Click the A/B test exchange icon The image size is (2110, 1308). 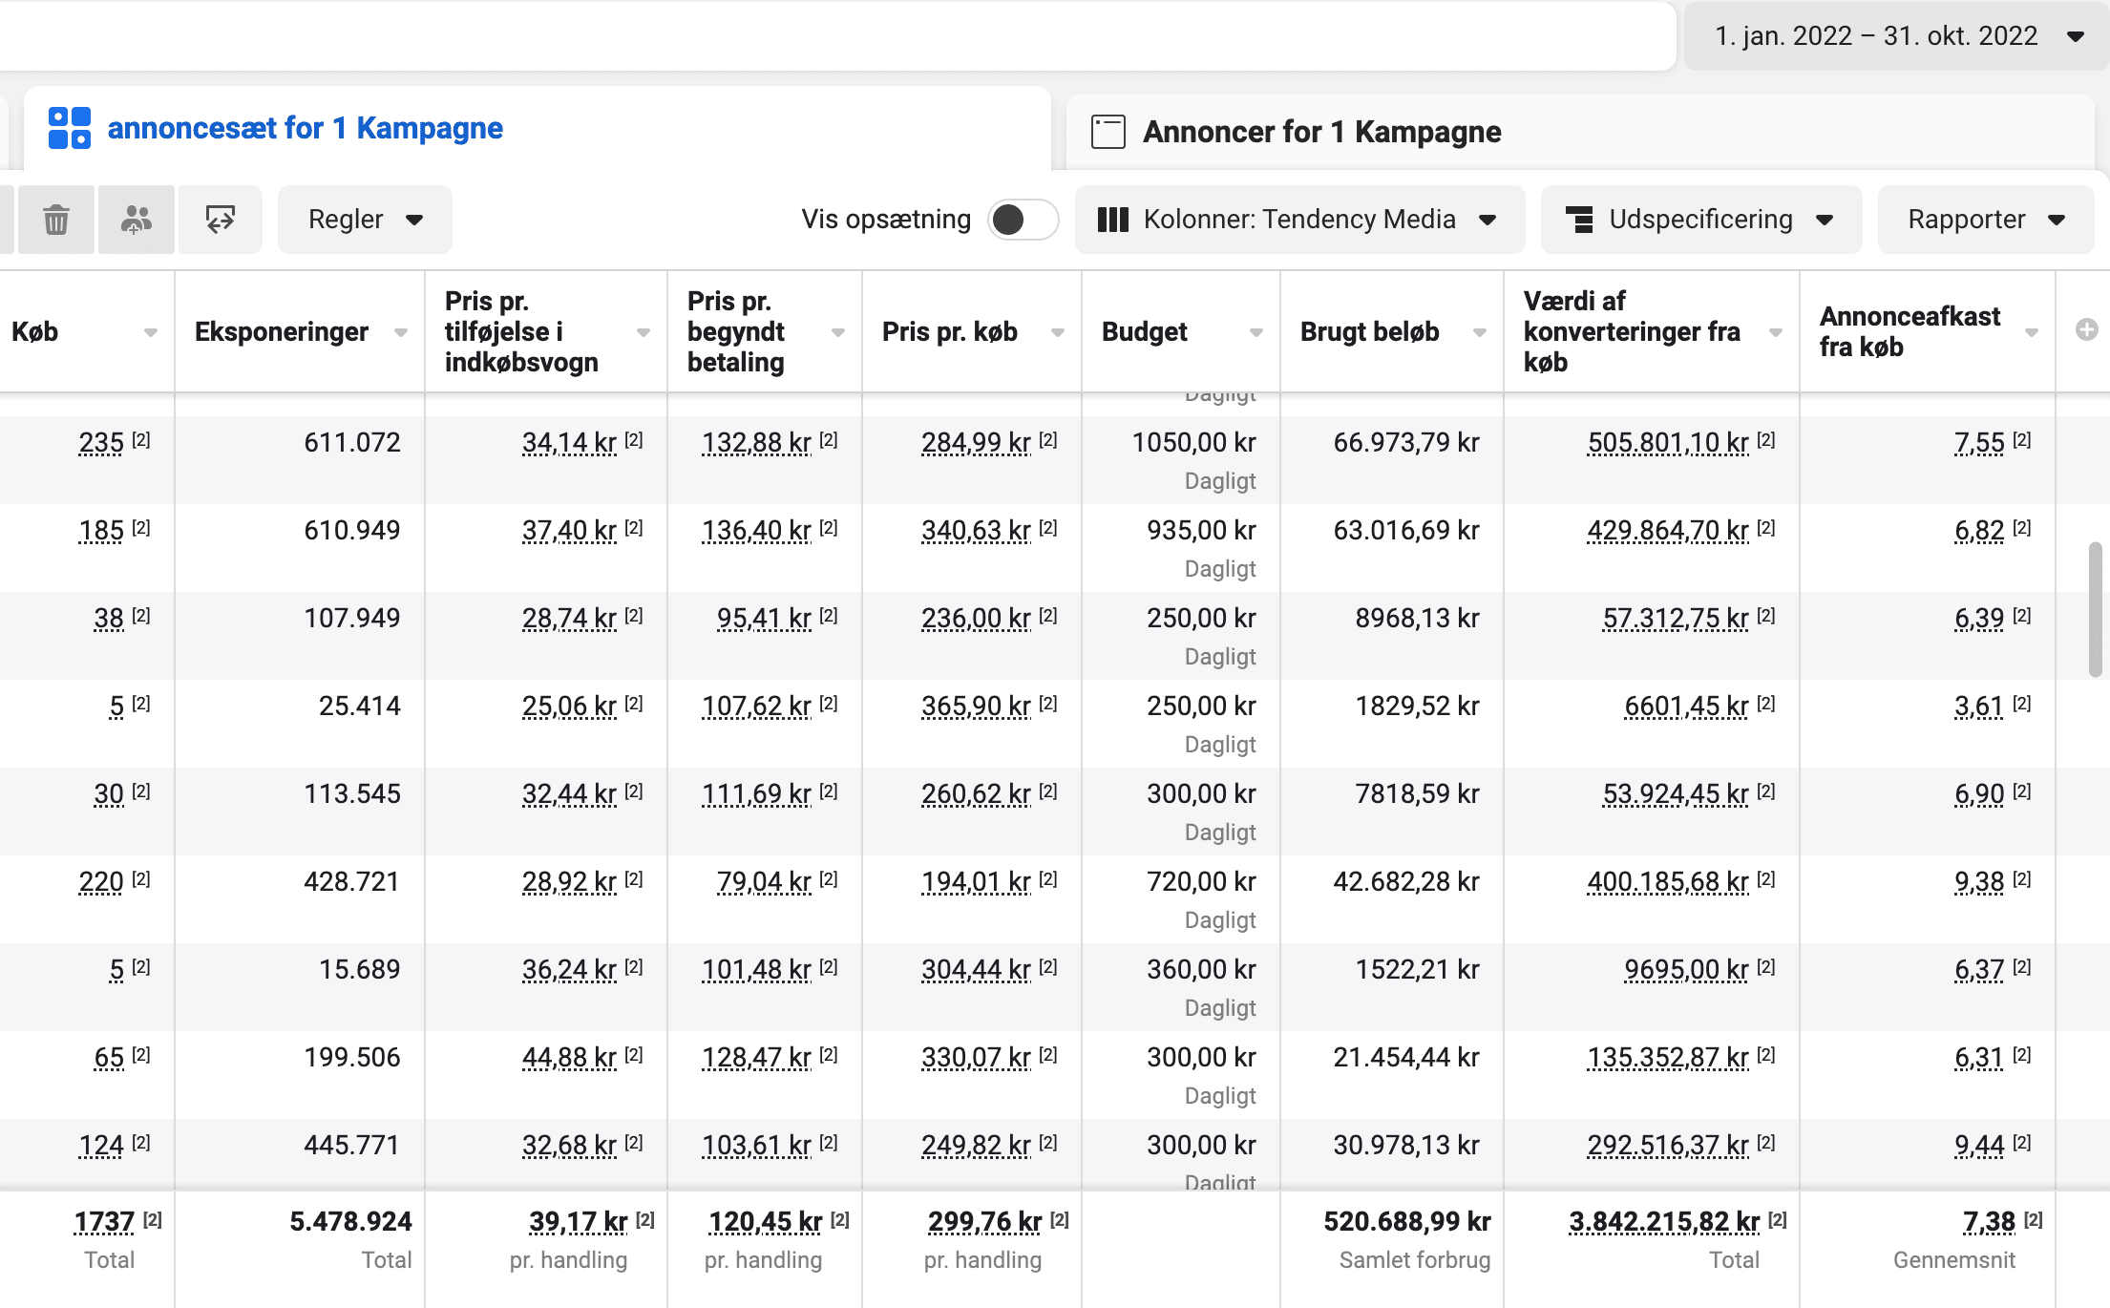[x=221, y=220]
